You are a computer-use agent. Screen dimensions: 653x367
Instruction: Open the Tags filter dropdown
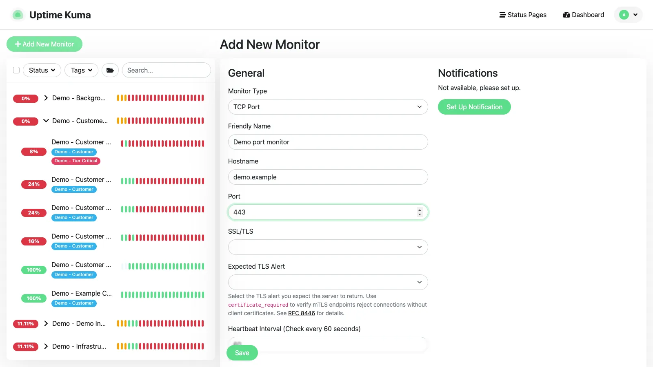pos(81,70)
